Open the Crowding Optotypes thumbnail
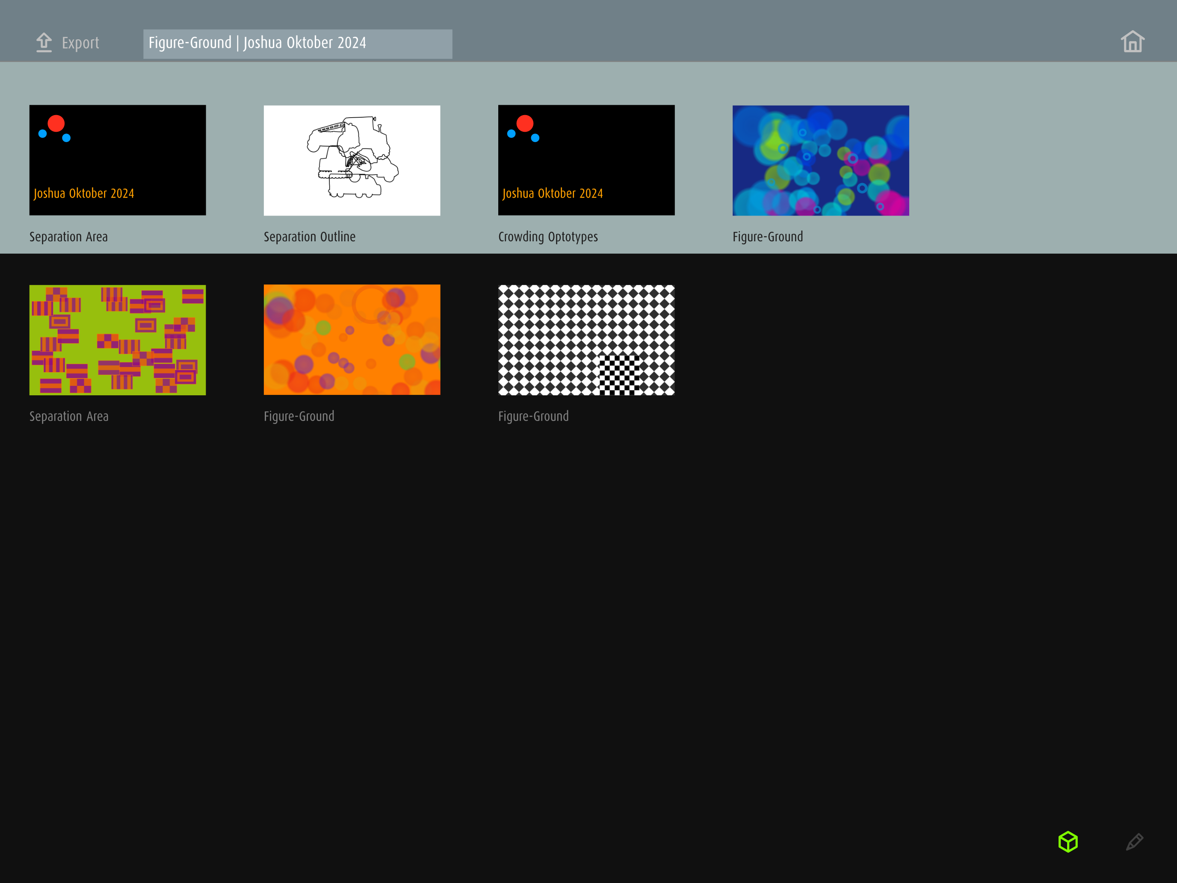Screen dimensions: 1177x883 (x=586, y=160)
